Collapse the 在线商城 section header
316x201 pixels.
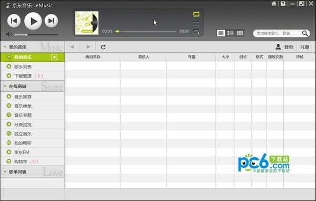[33, 87]
